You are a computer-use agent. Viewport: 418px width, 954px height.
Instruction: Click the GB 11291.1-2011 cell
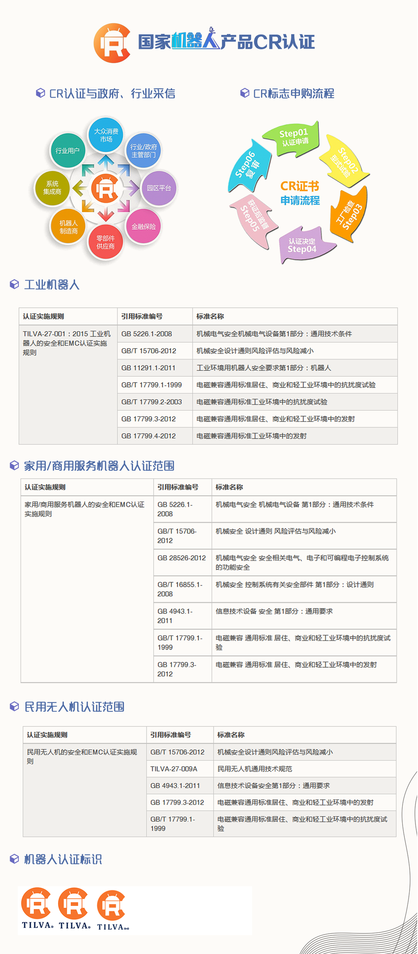tap(155, 368)
